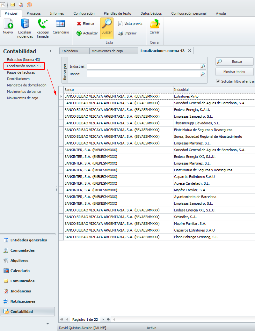Screen dimensions: 255x331
Task: Open Configuración personal tab
Action: (x=189, y=13)
